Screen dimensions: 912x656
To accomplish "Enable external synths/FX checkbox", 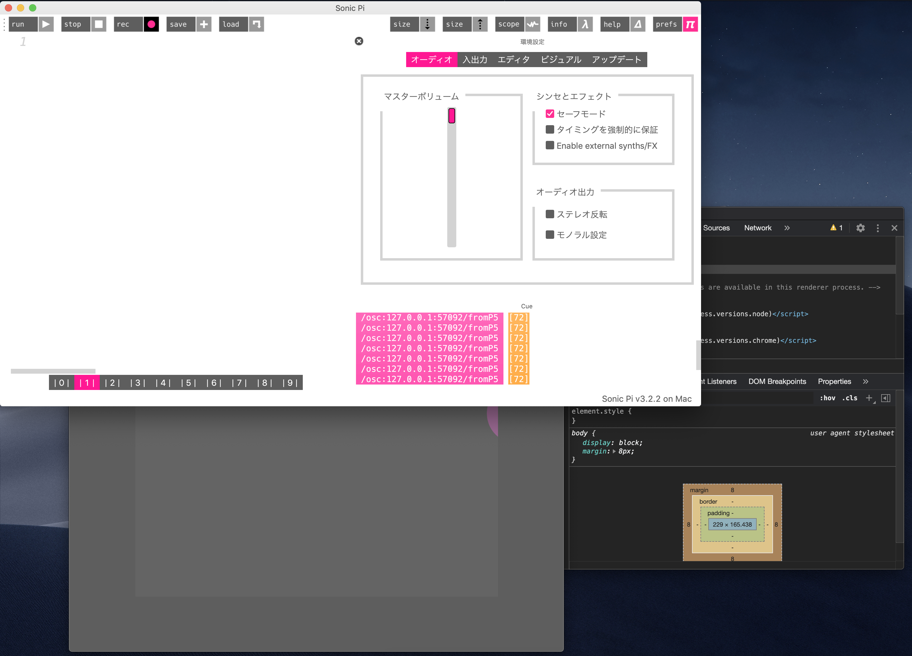I will (x=550, y=145).
